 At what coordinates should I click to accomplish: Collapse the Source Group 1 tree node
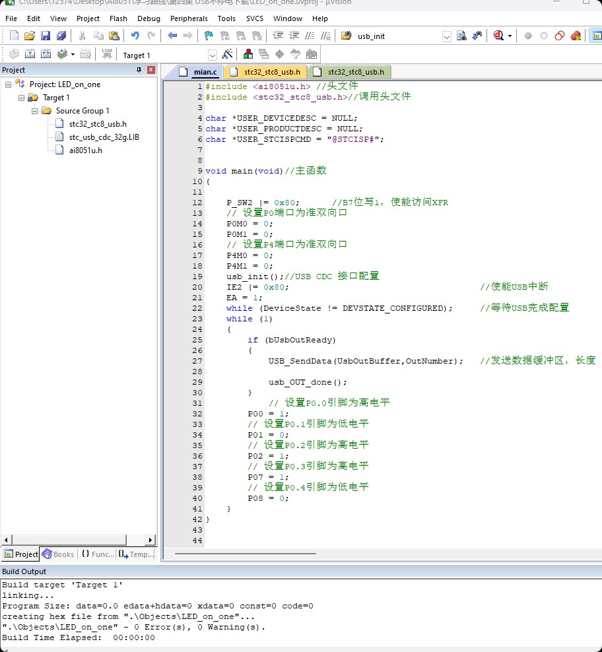coord(35,111)
